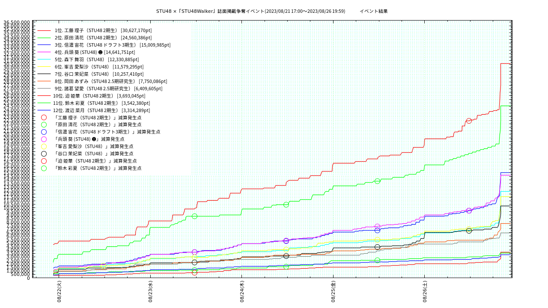This screenshot has width=548, height=308.
Task: Click the red line sample beside 1位 工藤 理子
Action: [x=44, y=31]
